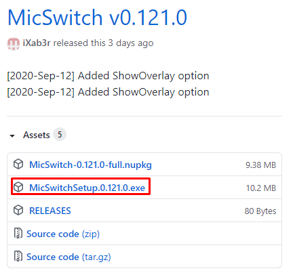The width and height of the screenshot is (293, 275).
Task: Download MicSwitch-0.121.0-full.nupkg
Action: coord(90,165)
